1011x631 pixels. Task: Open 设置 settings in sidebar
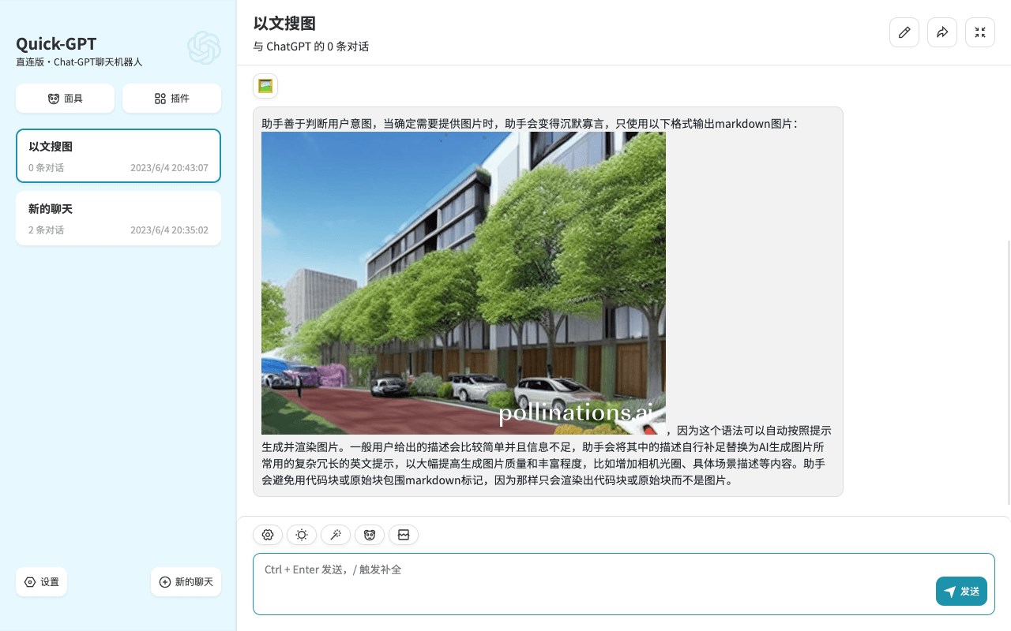[x=42, y=582]
